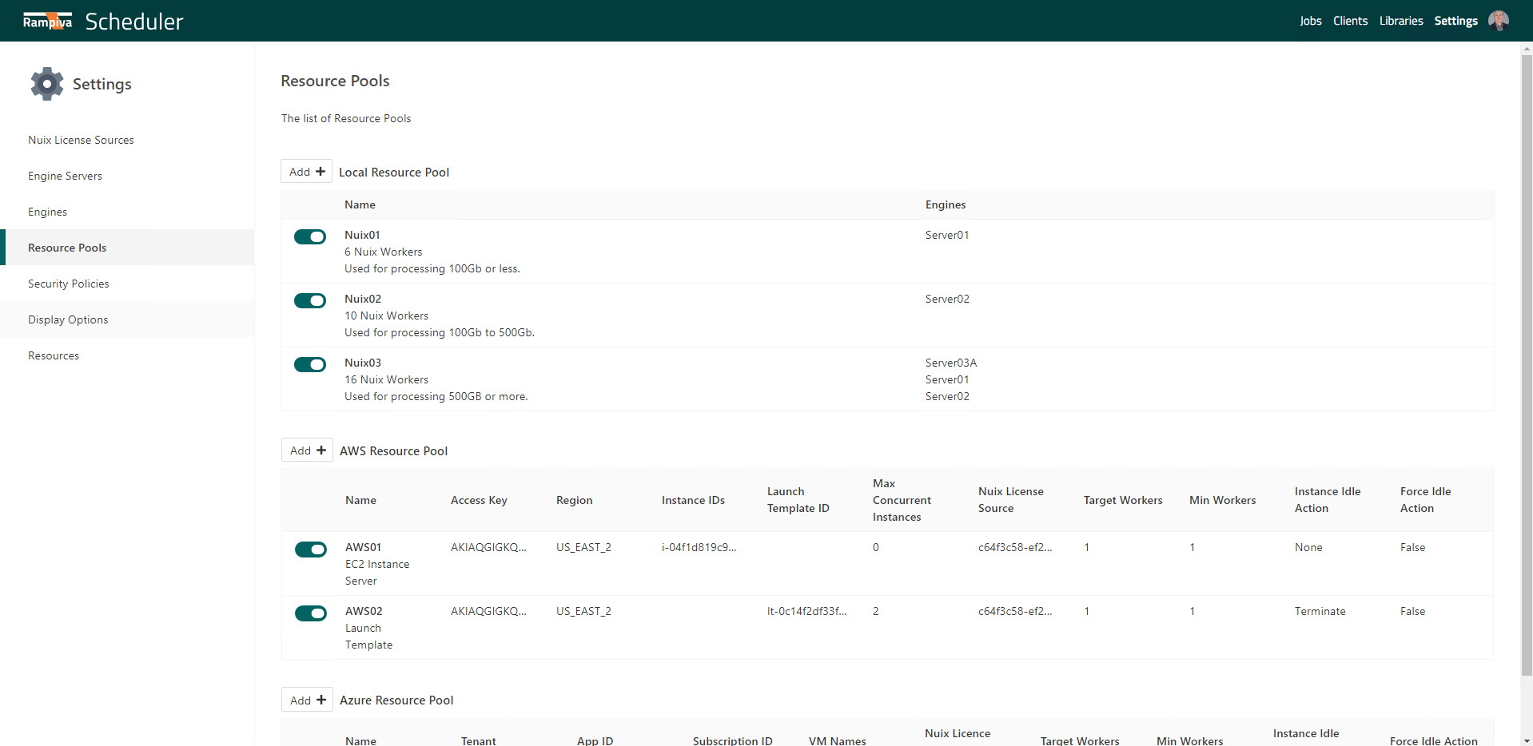Screen dimensions: 1533x746
Task: Switch off the Nuix03 resource pool
Action: click(x=310, y=365)
